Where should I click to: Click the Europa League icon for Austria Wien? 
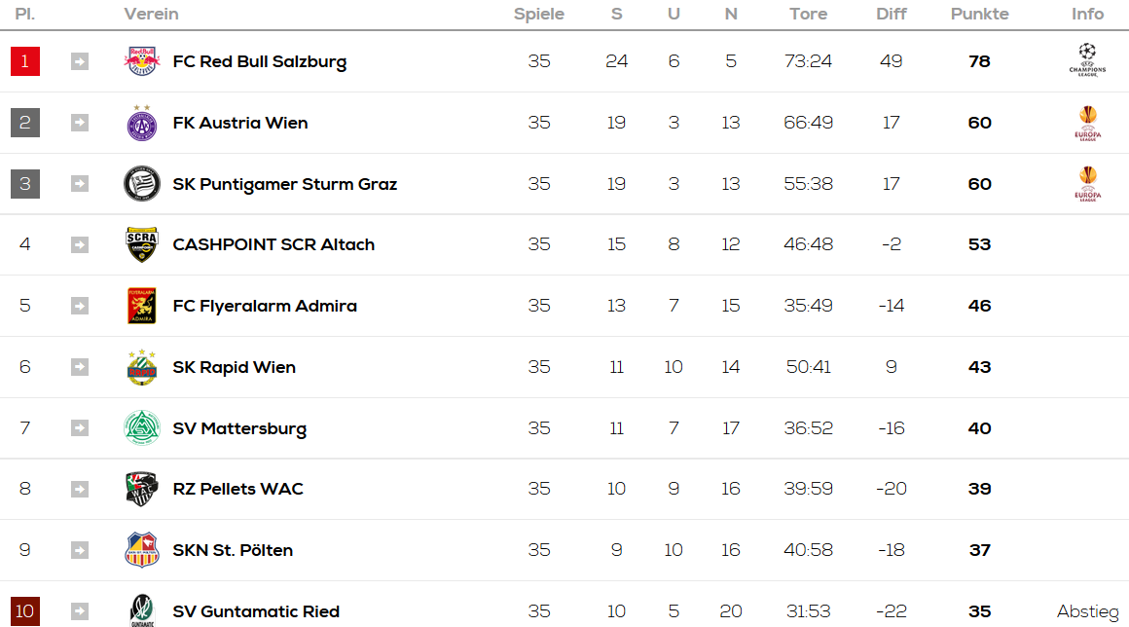pos(1087,123)
